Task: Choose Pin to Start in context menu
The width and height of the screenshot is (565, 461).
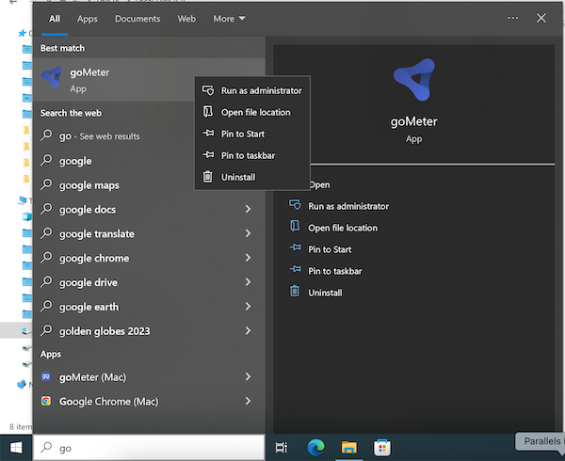Action: pos(252,134)
